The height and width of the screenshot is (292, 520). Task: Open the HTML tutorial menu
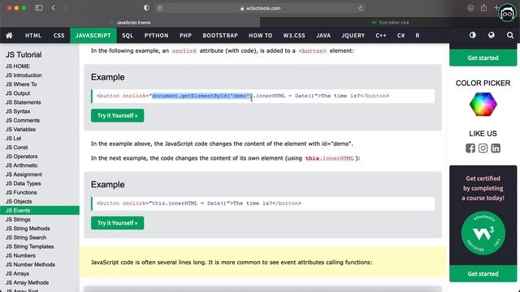[x=33, y=36]
